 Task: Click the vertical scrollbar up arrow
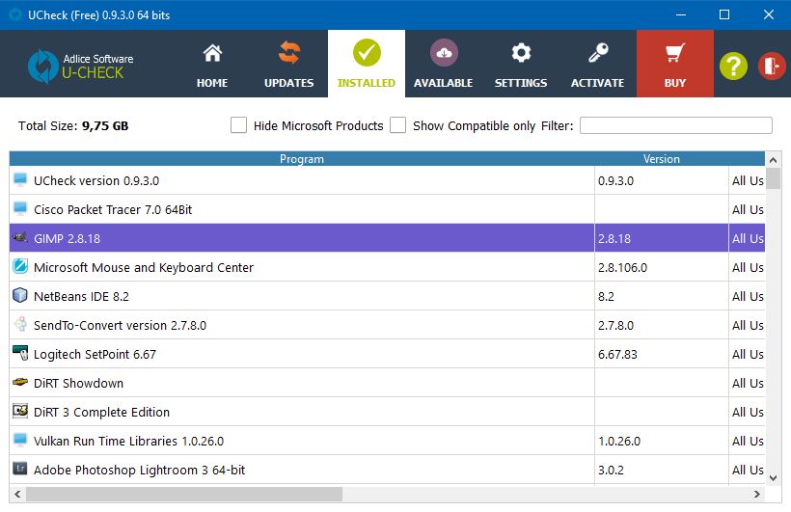point(773,160)
